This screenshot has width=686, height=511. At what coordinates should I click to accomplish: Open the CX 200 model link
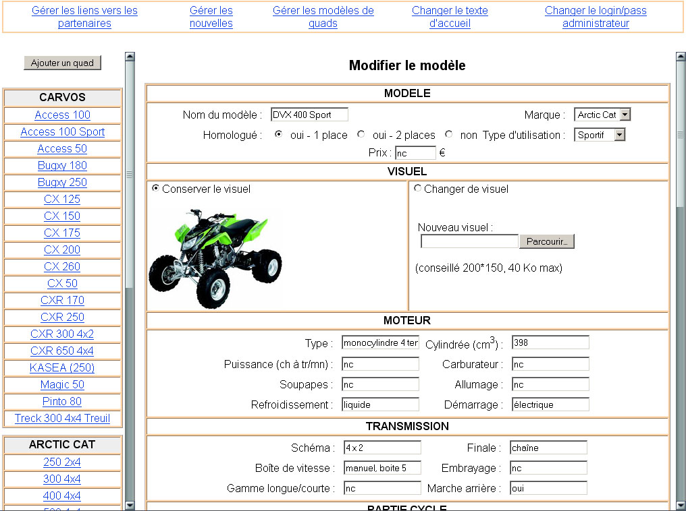tap(62, 250)
